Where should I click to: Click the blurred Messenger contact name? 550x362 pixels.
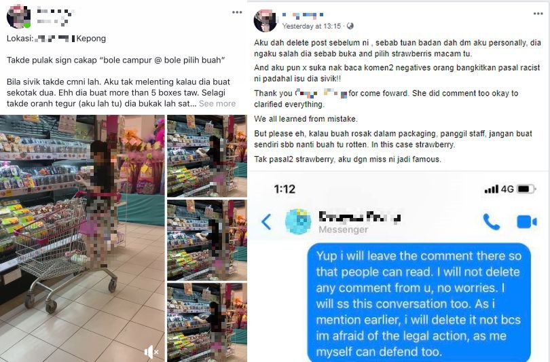coord(359,217)
